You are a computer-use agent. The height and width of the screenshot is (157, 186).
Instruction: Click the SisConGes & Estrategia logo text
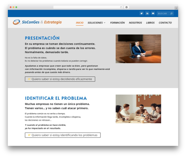coord(42,22)
